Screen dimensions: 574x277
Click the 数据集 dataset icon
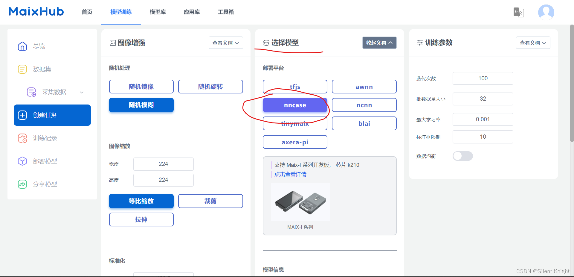point(22,69)
